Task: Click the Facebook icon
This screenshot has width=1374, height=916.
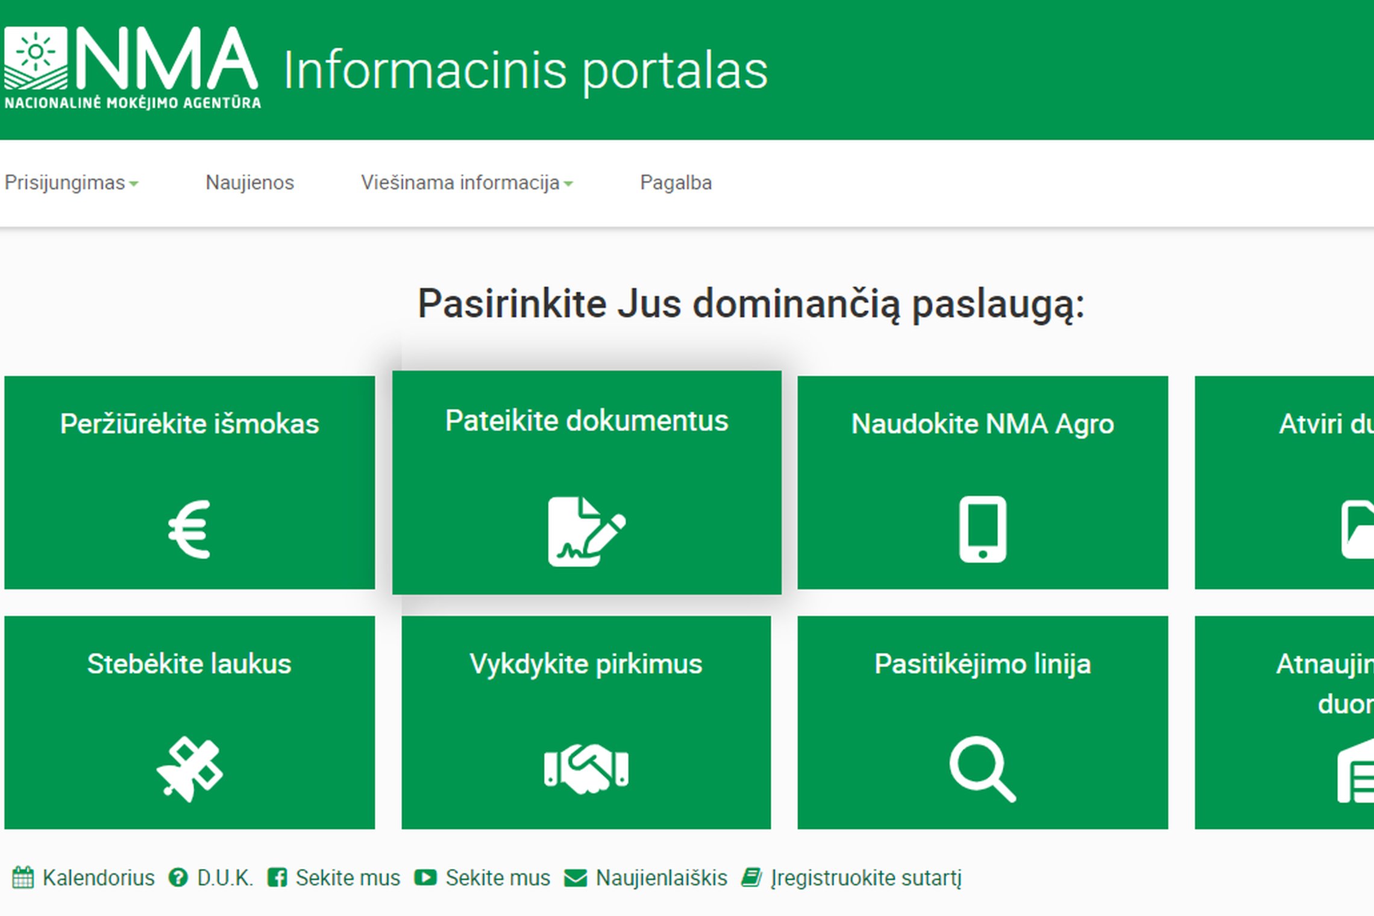Action: (x=277, y=877)
